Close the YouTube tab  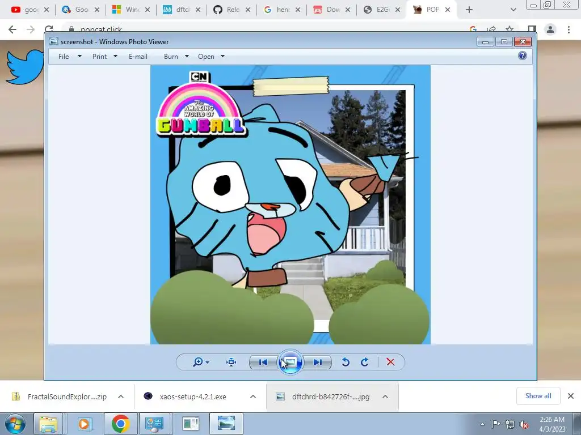(x=47, y=10)
